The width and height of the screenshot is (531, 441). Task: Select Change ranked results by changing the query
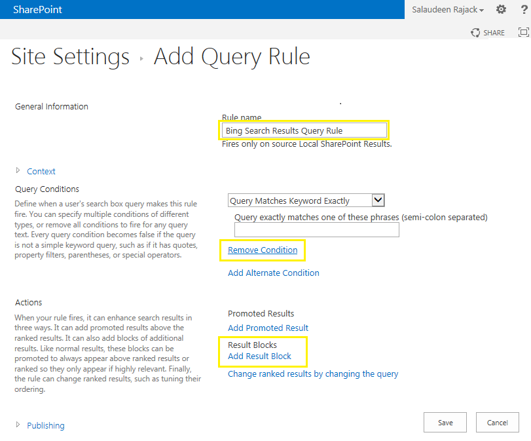[x=312, y=374]
